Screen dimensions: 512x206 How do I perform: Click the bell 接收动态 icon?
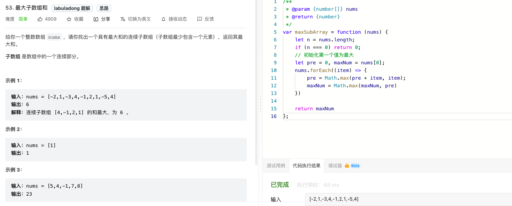coord(164,19)
